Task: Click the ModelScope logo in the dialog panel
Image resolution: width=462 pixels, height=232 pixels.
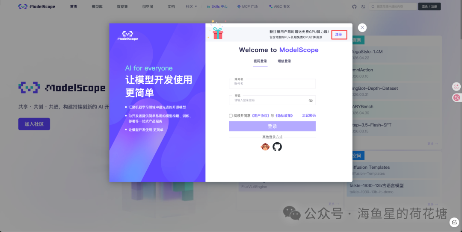Action: pyautogui.click(x=127, y=35)
